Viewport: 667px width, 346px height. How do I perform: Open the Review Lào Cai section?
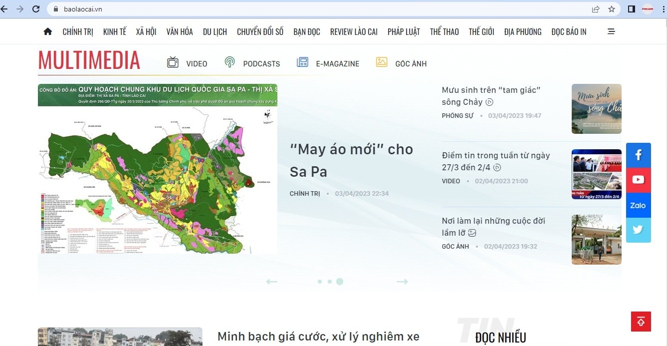click(354, 31)
